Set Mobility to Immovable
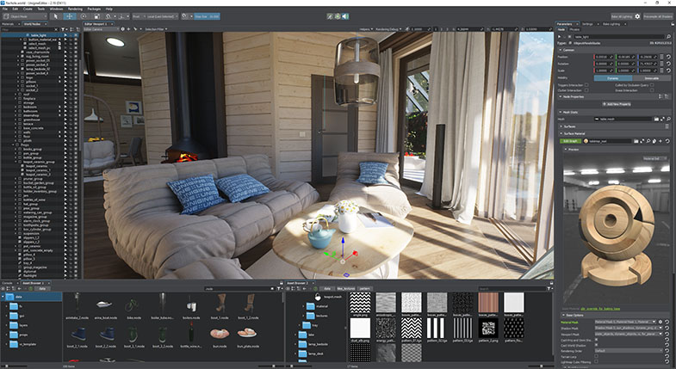The image size is (676, 369). pos(651,78)
